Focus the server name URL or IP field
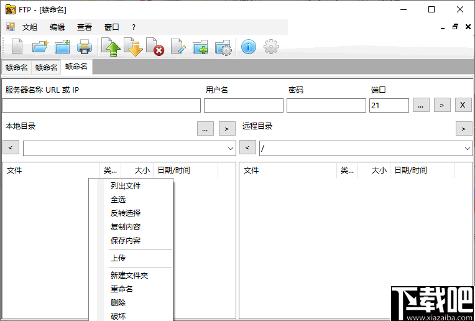Image resolution: width=475 pixels, height=321 pixels. [x=101, y=106]
